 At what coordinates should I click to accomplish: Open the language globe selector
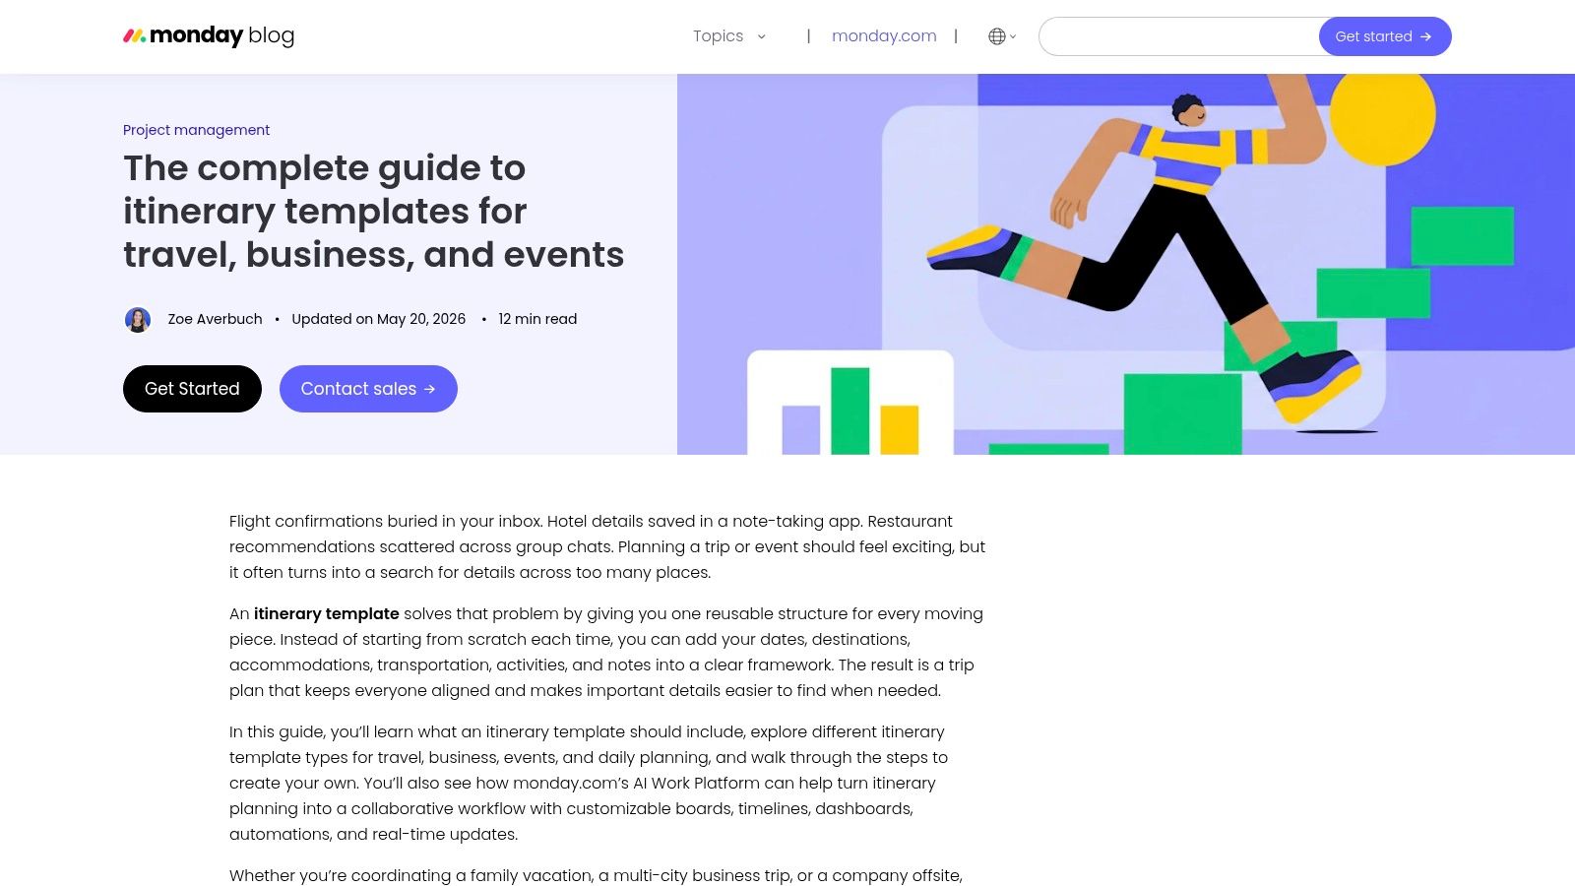[1001, 36]
